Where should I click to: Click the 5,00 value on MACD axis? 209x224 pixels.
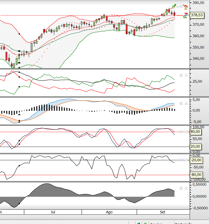(x=196, y=100)
